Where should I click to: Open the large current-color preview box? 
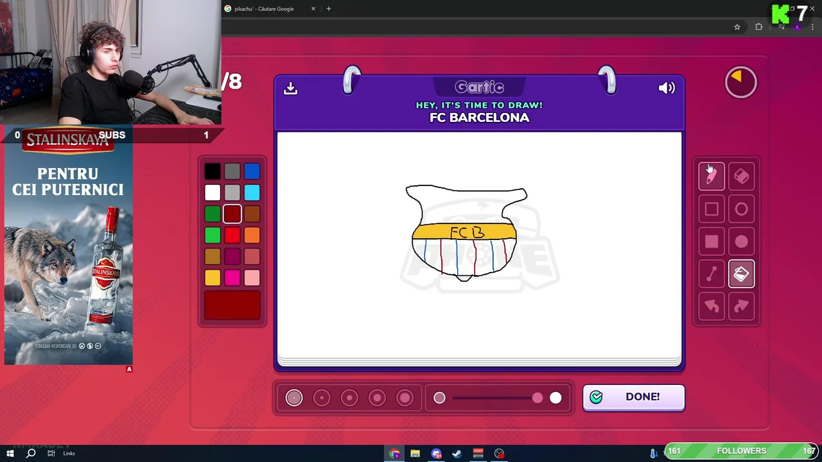coord(232,305)
